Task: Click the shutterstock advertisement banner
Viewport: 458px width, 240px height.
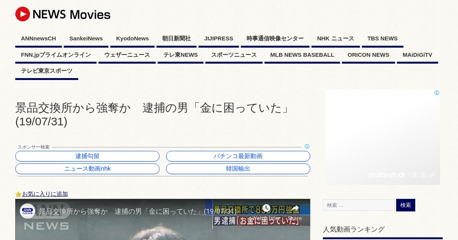Action: [383, 137]
